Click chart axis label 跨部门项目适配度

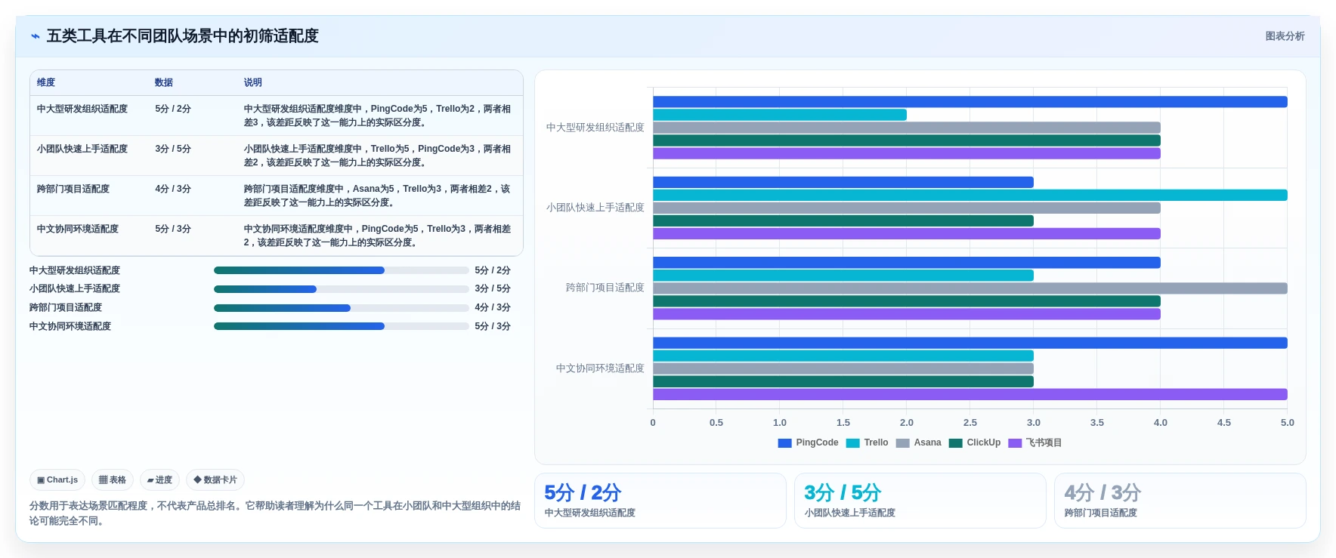click(x=605, y=288)
